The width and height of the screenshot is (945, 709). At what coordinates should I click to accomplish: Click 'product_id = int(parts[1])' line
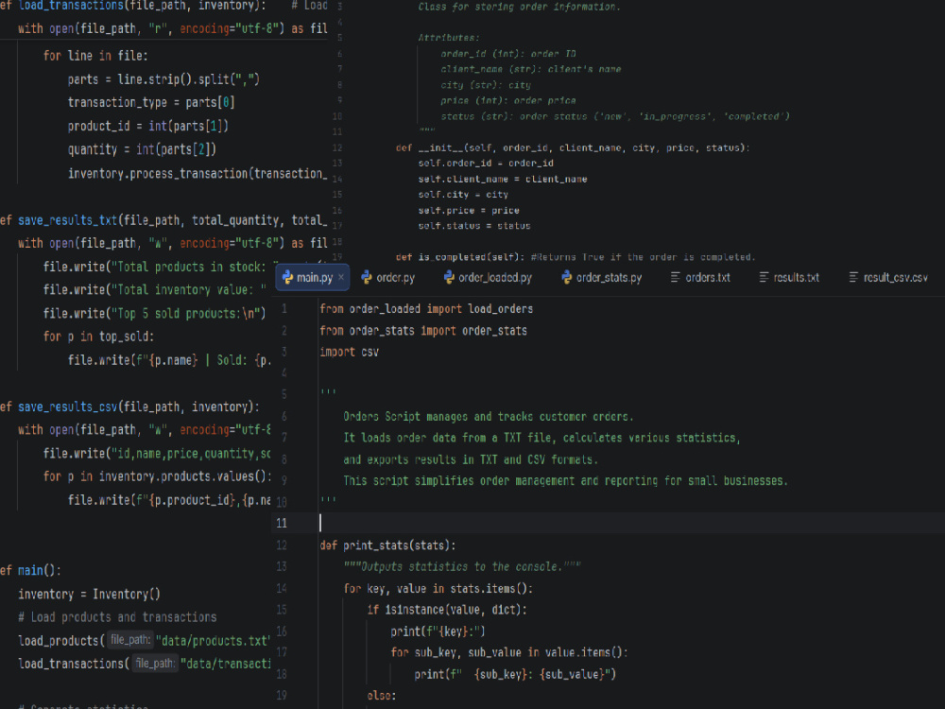click(x=147, y=126)
